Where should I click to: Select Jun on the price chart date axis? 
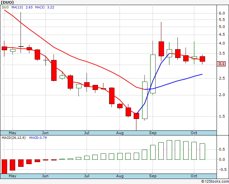pos(45,133)
